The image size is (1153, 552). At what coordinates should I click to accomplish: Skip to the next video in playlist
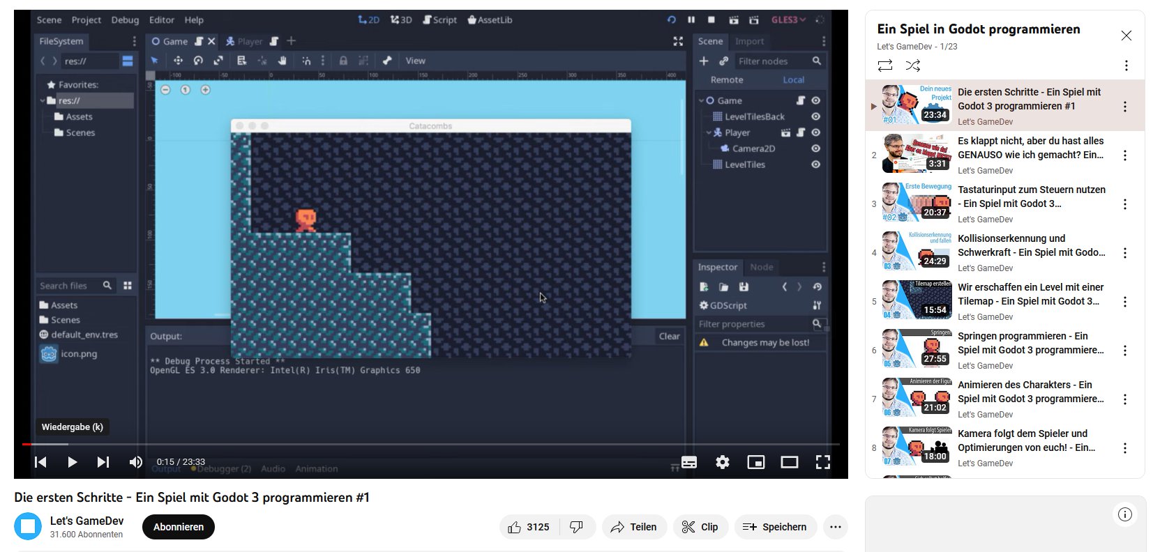pos(103,462)
